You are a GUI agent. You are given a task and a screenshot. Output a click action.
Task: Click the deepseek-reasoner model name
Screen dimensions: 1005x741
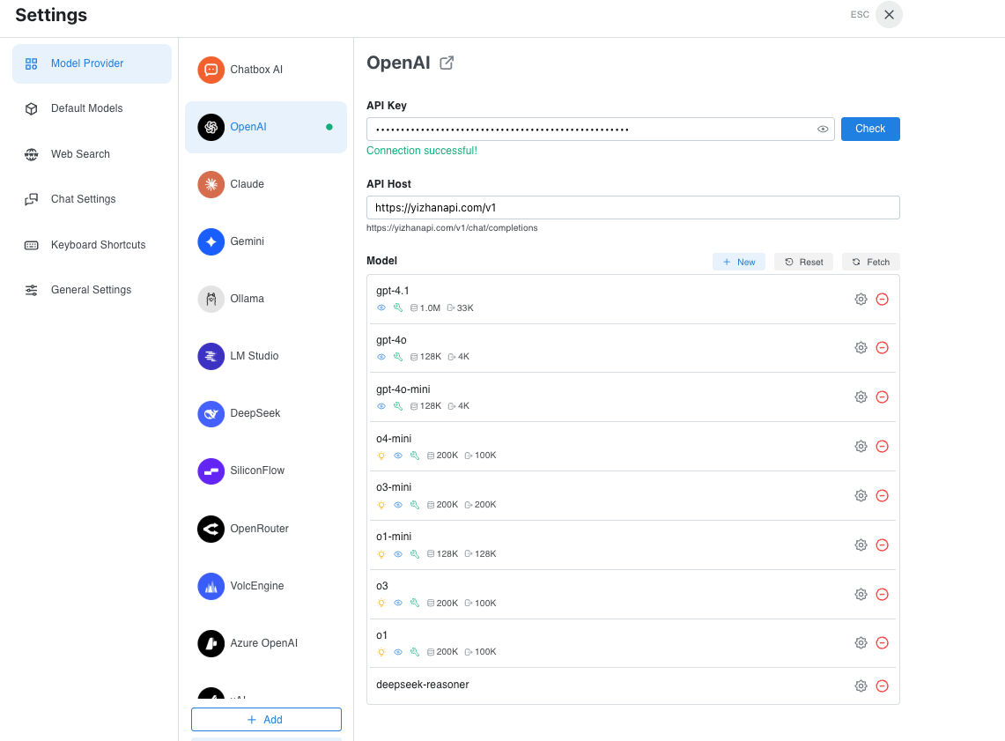pos(423,685)
